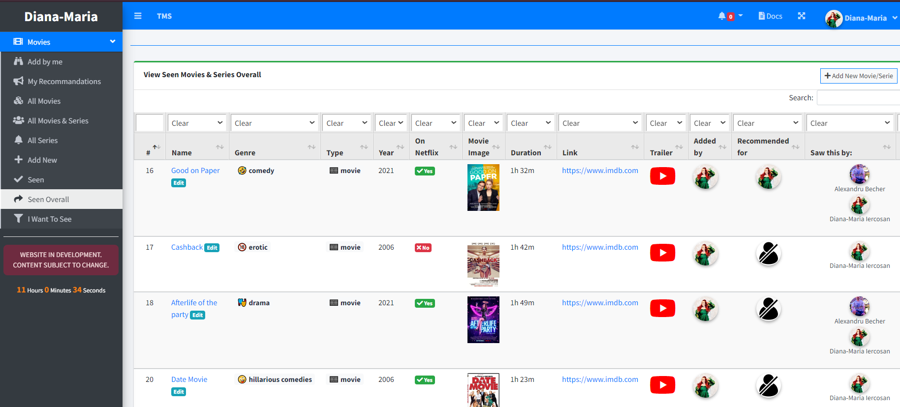
Task: Click the hamburger menu icon in header
Action: 138,16
